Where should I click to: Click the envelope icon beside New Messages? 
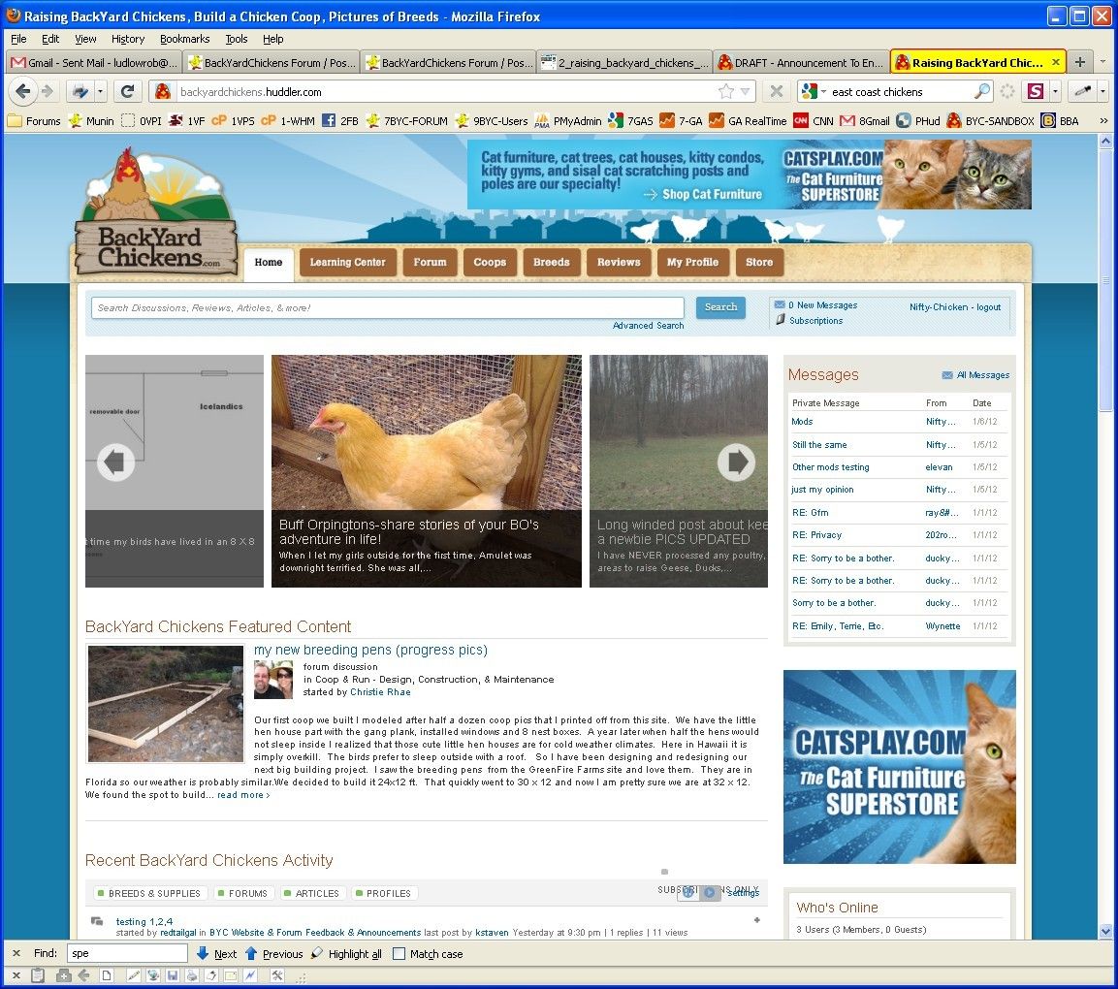point(780,305)
